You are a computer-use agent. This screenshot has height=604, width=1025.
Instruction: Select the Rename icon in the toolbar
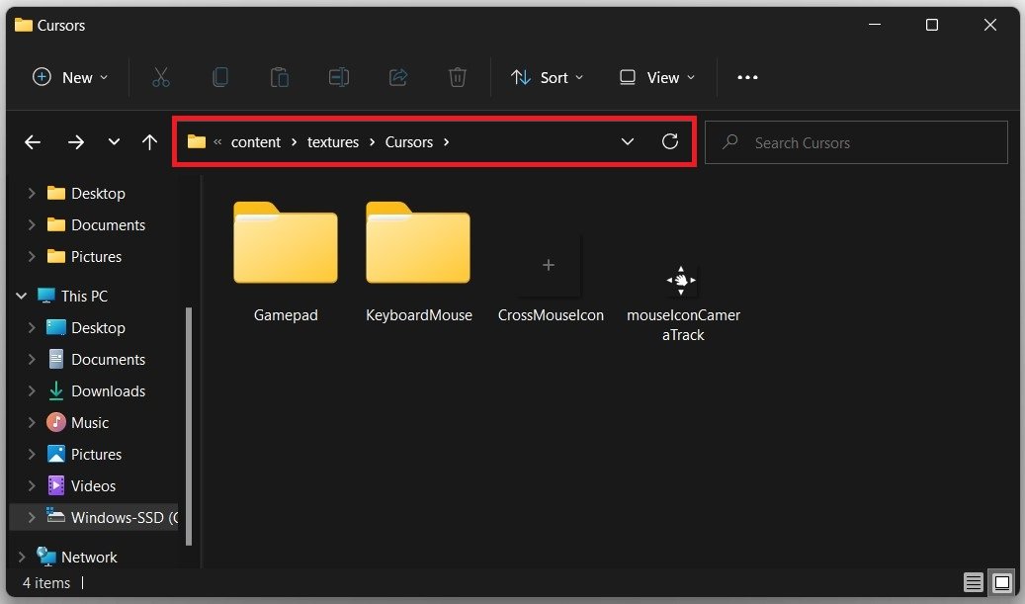coord(339,77)
